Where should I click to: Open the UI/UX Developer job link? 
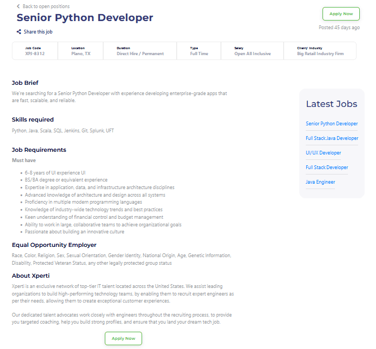point(323,153)
